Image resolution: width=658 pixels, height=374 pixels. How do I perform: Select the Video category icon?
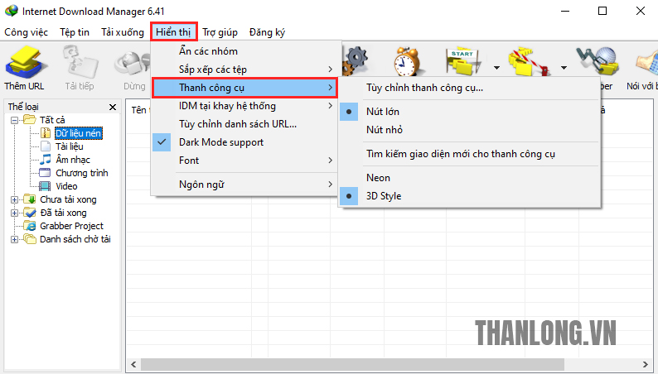(x=46, y=186)
